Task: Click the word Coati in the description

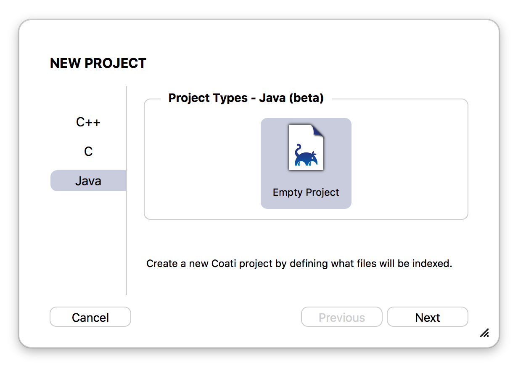Action: click(x=227, y=264)
